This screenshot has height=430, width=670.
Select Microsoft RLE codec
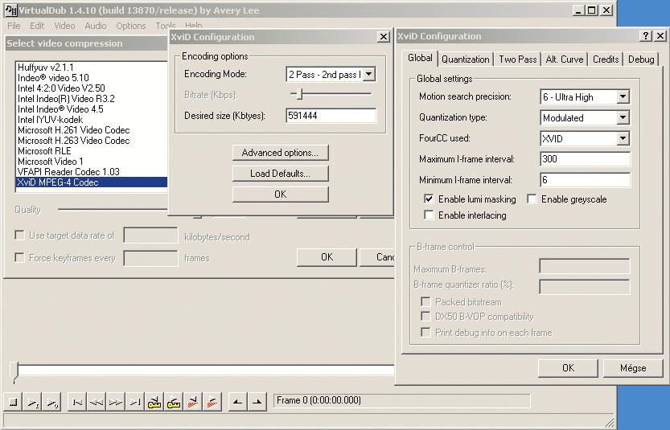point(92,151)
